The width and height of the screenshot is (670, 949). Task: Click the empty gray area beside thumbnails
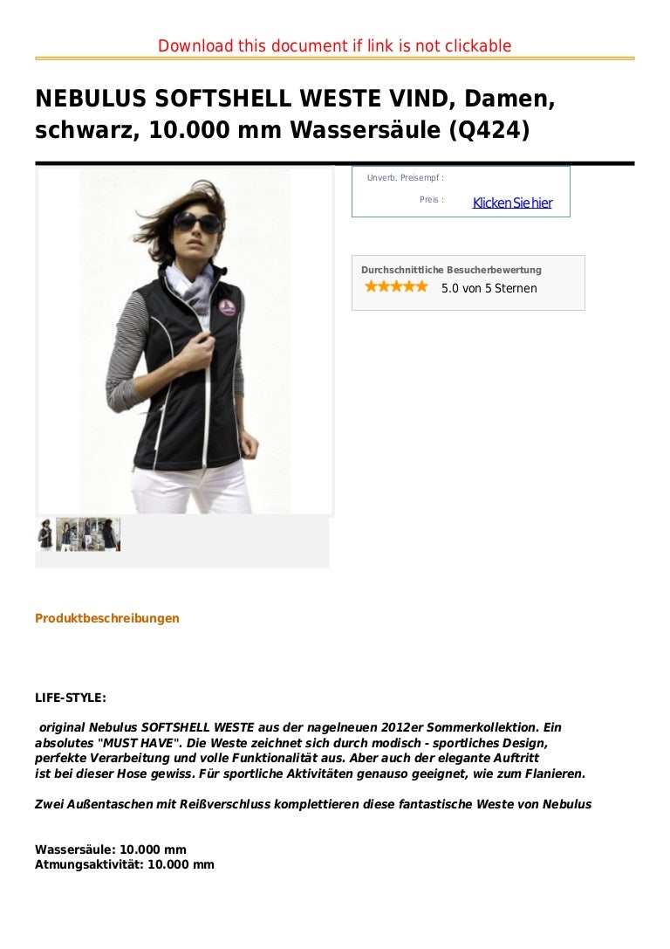(224, 541)
